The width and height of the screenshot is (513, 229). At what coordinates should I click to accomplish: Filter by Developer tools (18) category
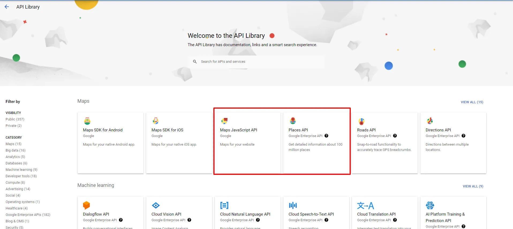[x=21, y=176]
